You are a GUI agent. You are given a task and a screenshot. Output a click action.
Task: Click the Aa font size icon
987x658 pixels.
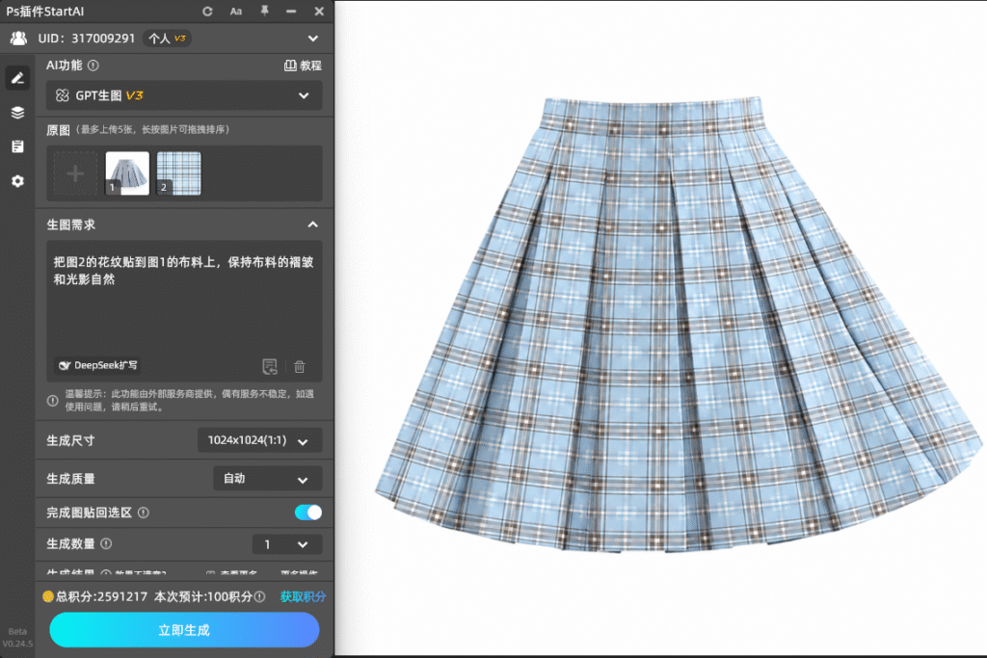236,12
